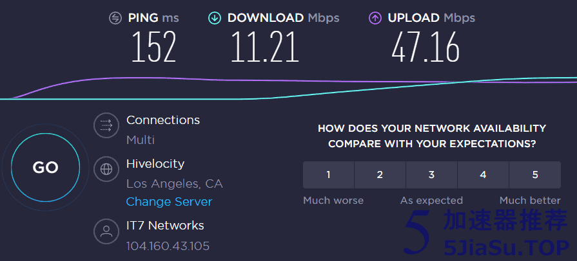
Task: Rate network availability as 2
Action: point(380,175)
